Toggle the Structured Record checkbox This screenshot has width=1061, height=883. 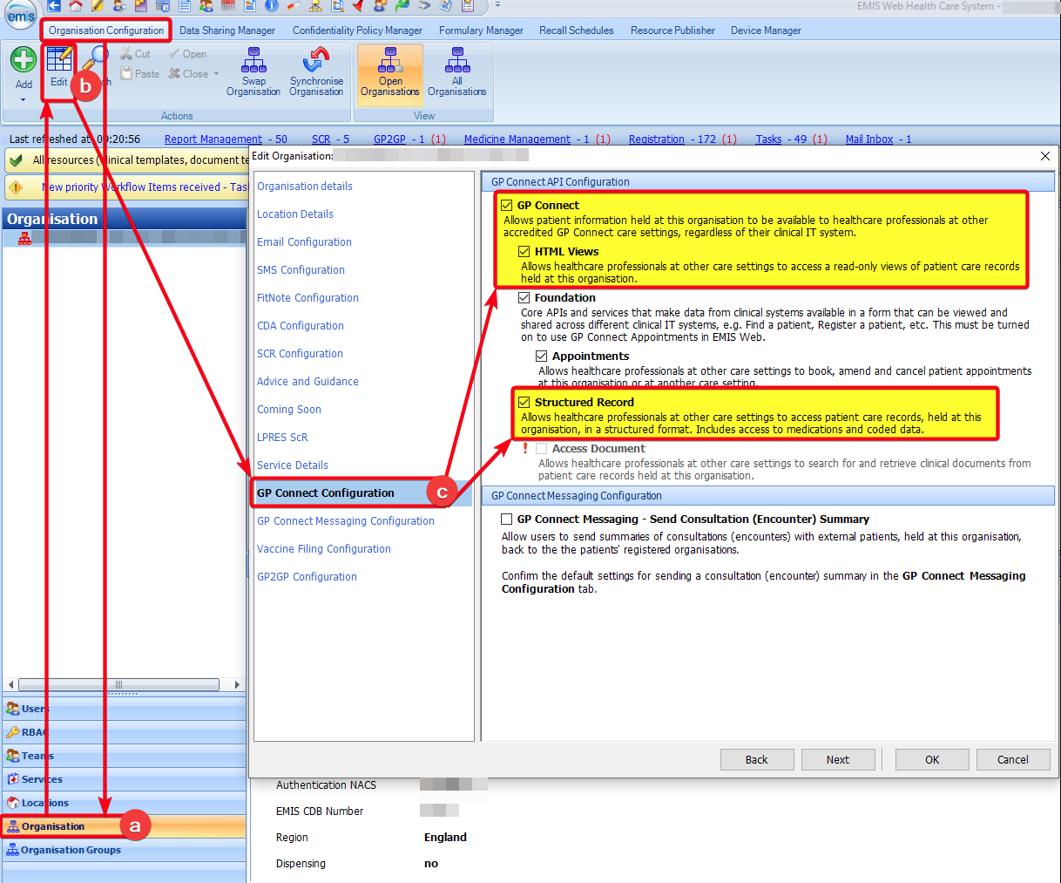point(524,403)
